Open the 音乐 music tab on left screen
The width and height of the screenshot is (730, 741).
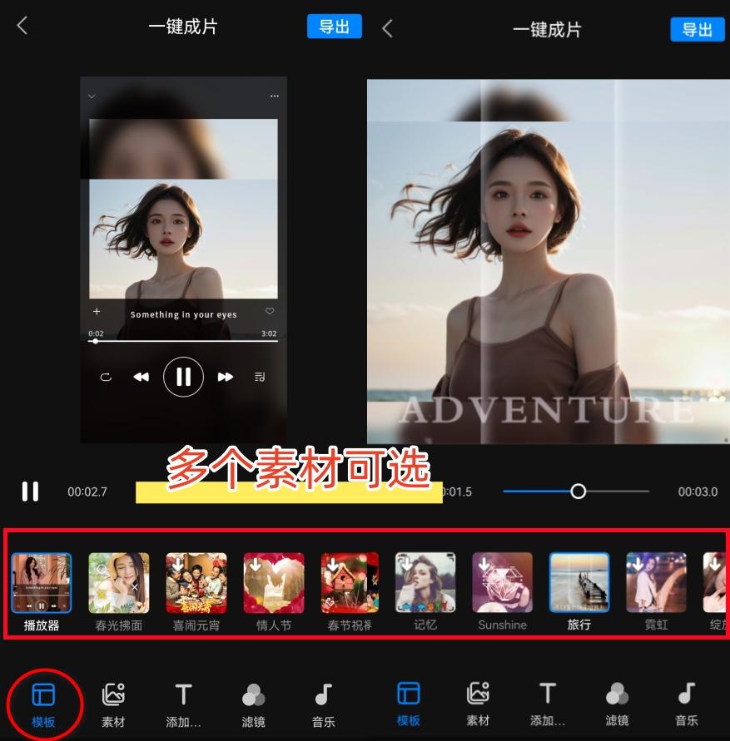323,705
